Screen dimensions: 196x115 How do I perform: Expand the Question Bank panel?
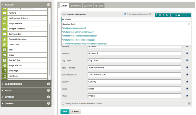coord(3,84)
